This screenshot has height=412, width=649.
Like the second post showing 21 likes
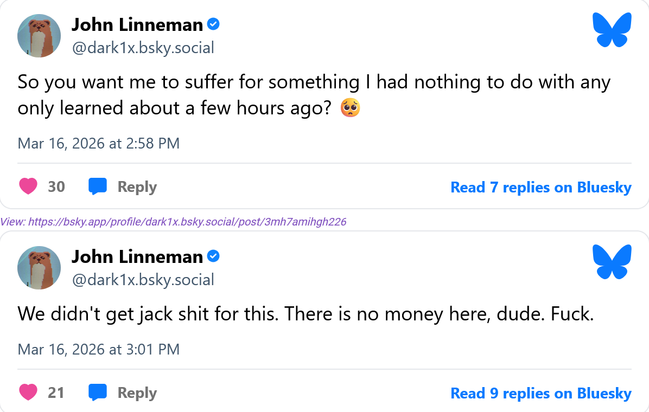(28, 392)
